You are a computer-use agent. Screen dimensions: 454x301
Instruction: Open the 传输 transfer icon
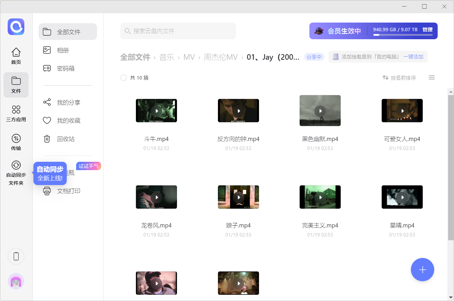coord(16,139)
